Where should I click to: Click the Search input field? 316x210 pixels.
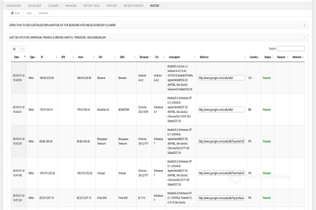[x=291, y=49]
